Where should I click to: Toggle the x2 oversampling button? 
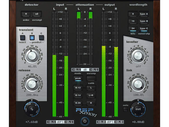point(37,14)
